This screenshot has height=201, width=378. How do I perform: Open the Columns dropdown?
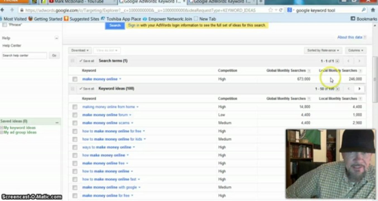click(x=356, y=51)
